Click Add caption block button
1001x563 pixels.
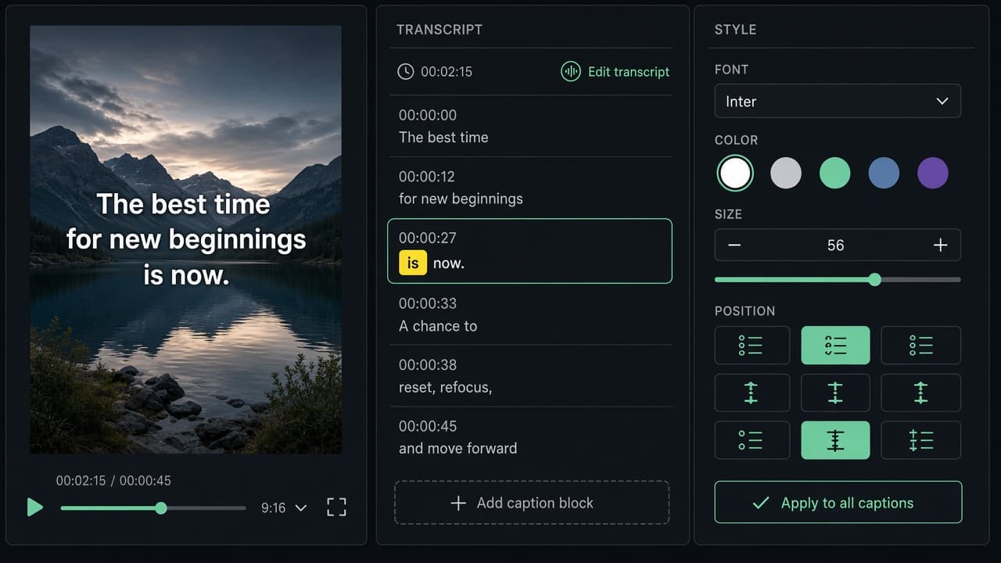532,503
